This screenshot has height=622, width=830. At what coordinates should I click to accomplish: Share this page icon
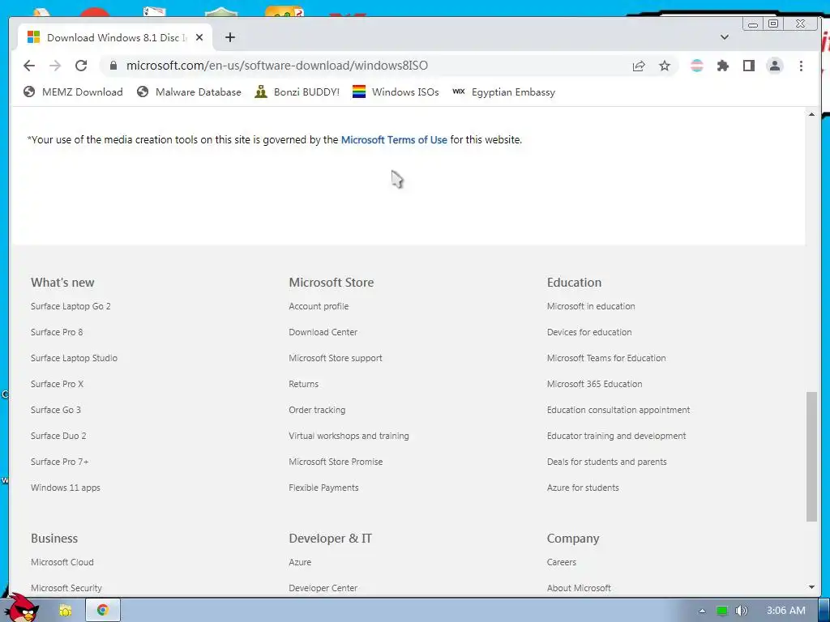pos(639,66)
